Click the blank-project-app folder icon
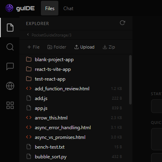 coord(29,60)
